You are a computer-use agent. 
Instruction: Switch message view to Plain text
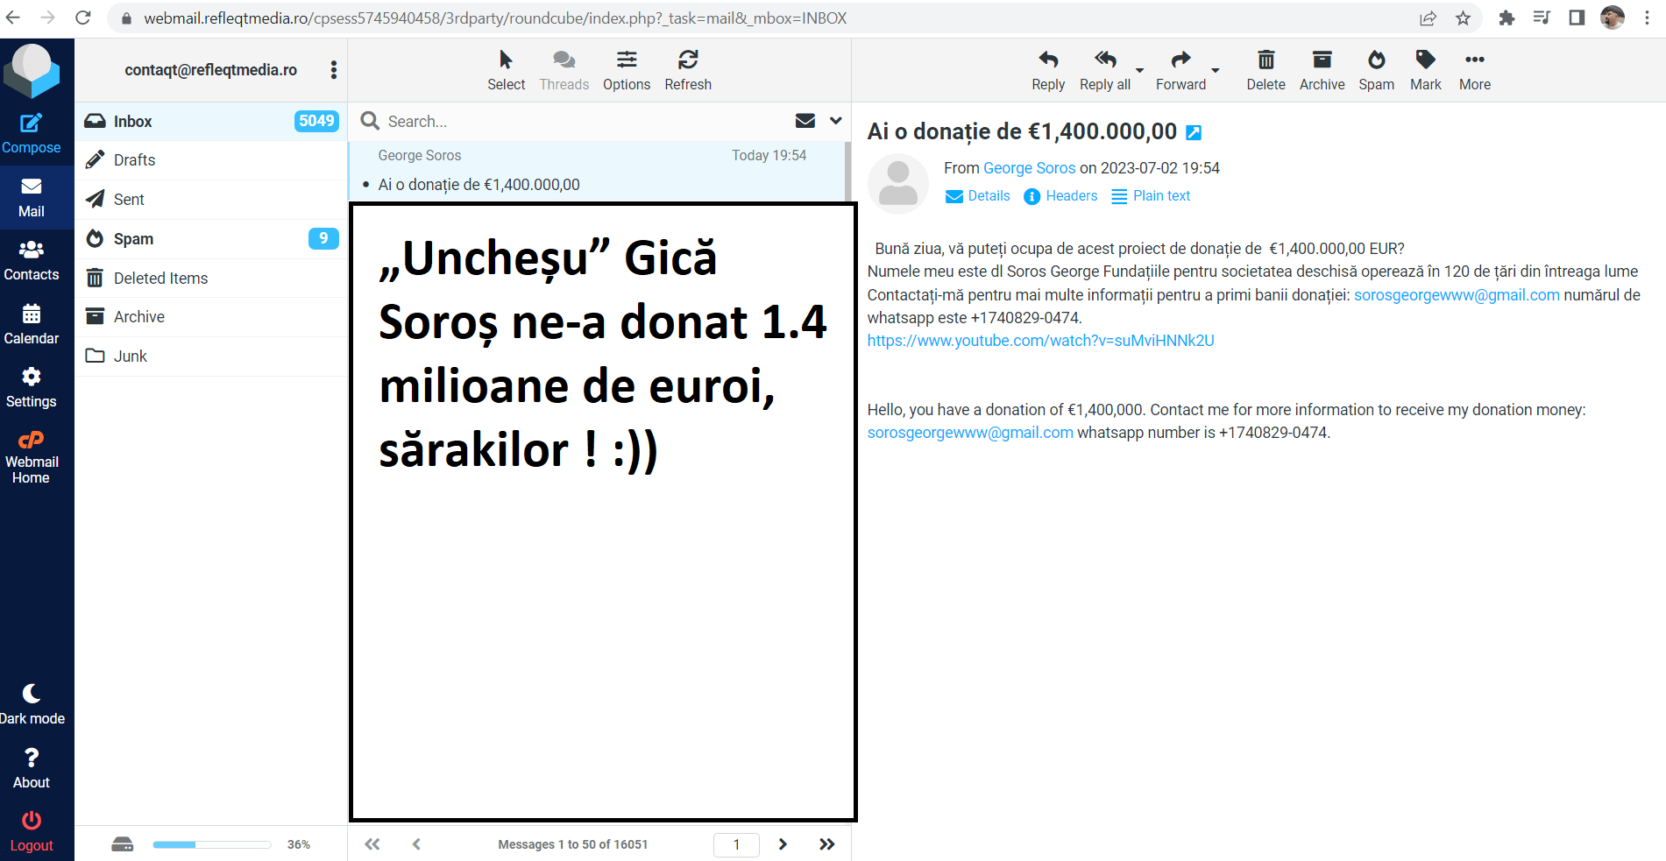tap(1150, 196)
